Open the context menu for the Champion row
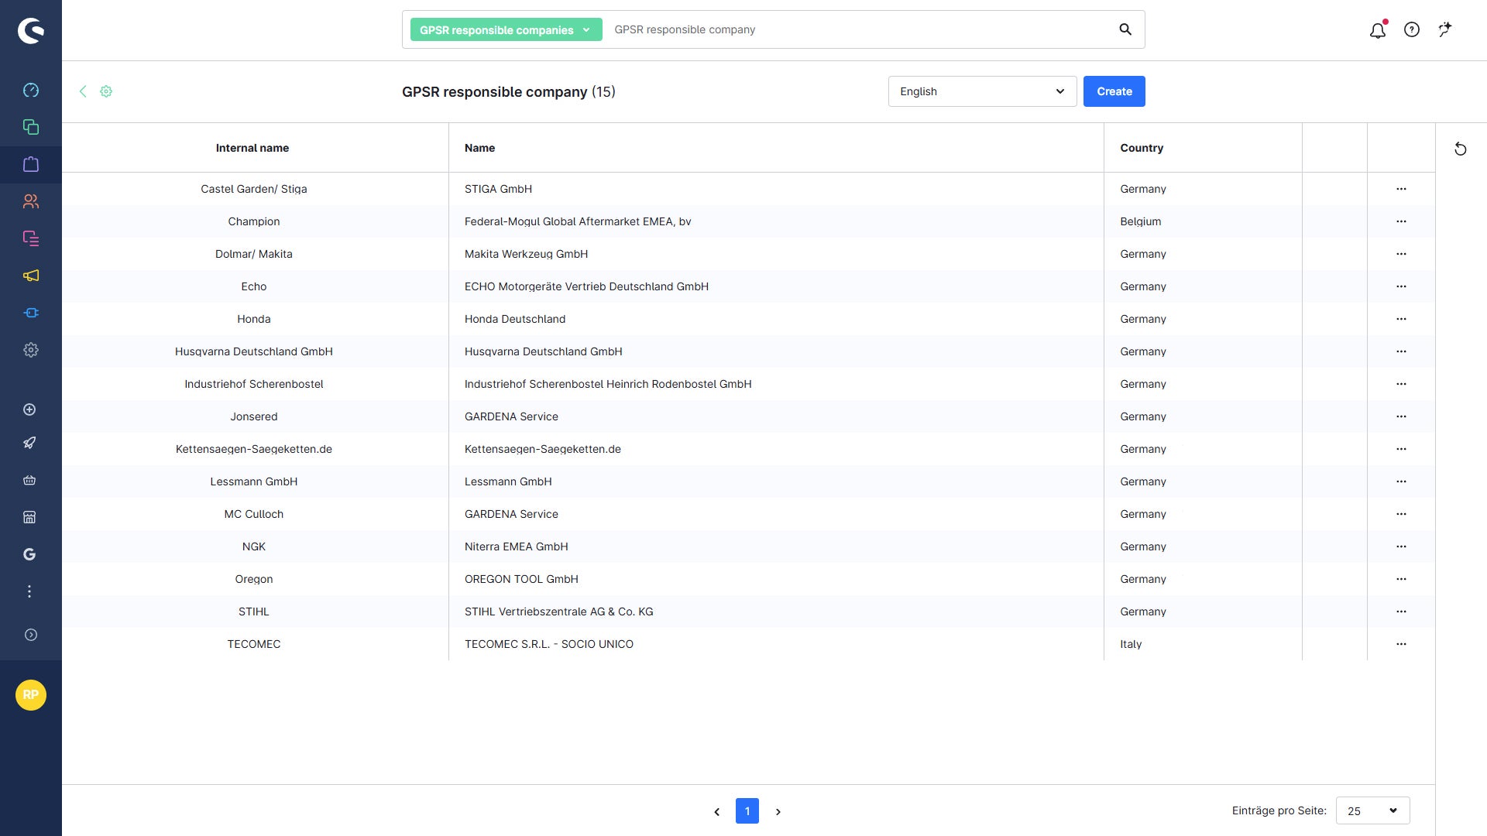The width and height of the screenshot is (1487, 836). click(1401, 221)
